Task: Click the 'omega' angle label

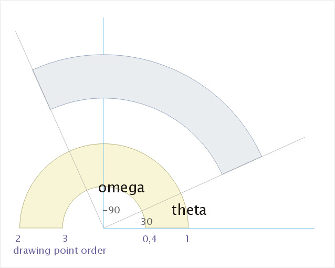Action: pyautogui.click(x=121, y=188)
